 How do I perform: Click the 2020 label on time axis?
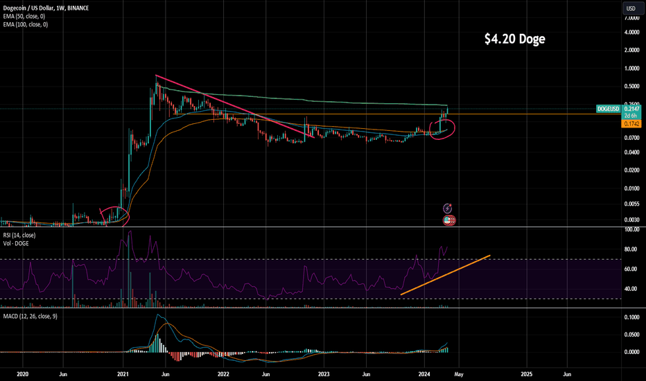(22, 374)
